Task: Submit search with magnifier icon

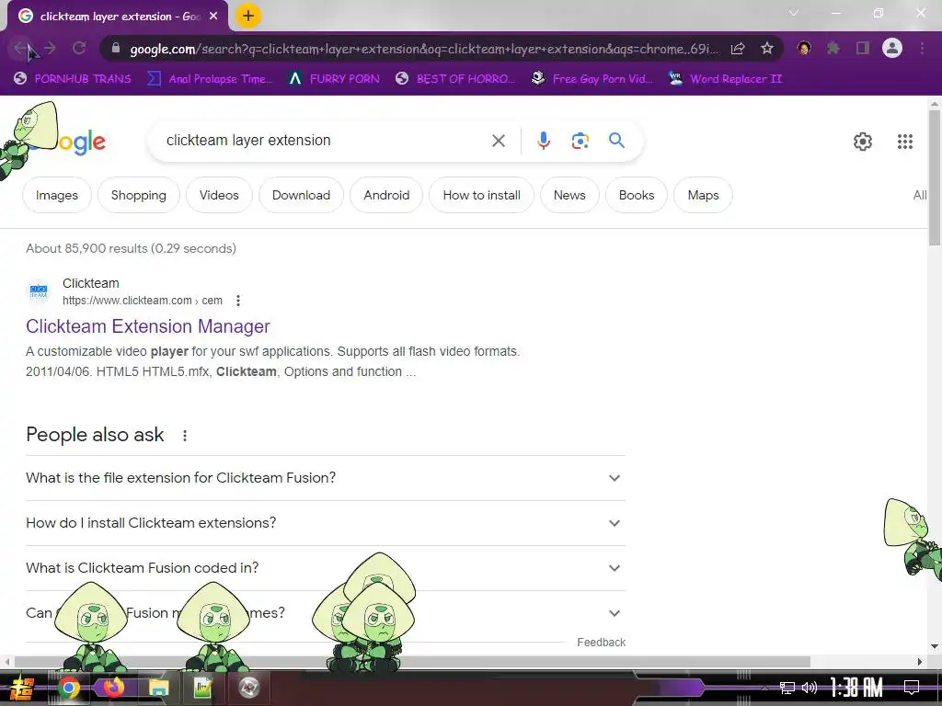Action: tap(616, 141)
